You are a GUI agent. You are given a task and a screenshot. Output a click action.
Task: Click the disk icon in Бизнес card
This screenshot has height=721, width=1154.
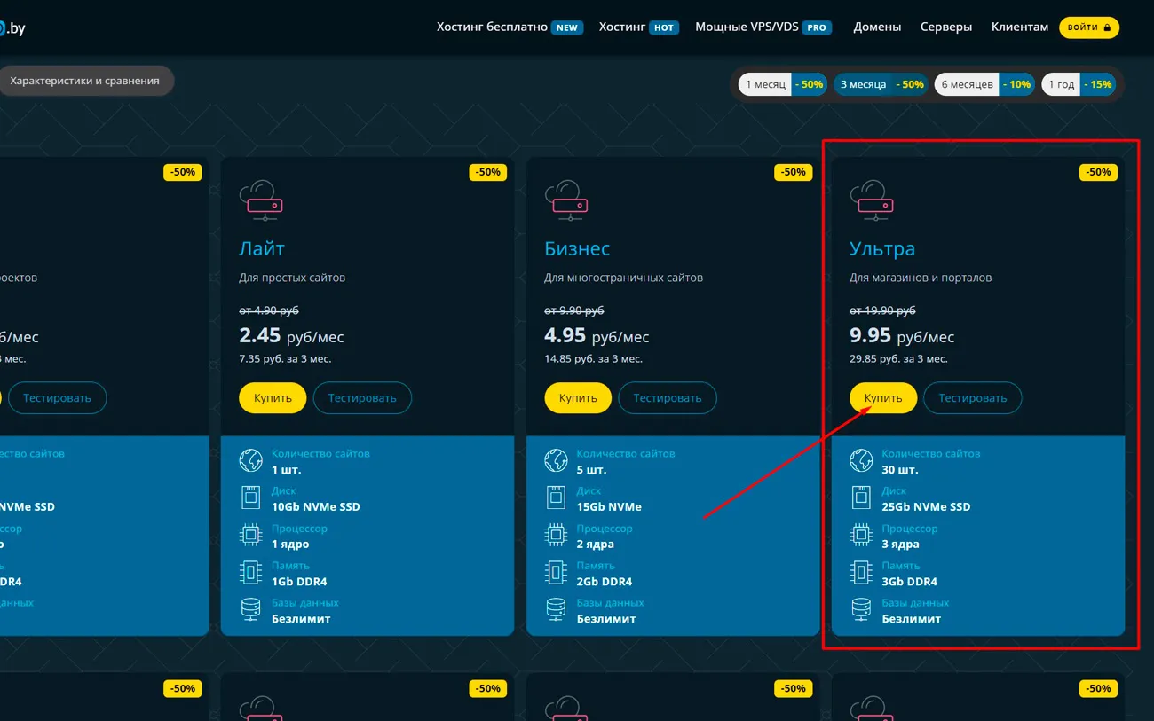point(557,498)
